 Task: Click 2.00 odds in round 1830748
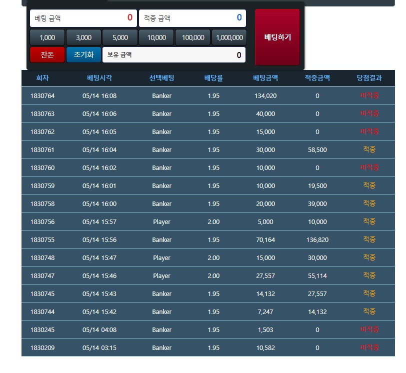pyautogui.click(x=213, y=258)
